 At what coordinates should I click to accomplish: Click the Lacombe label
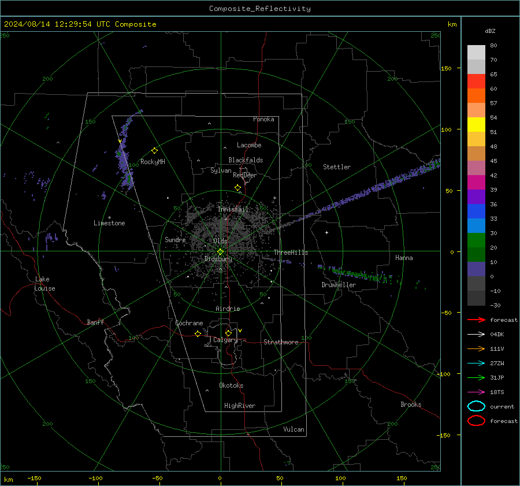click(x=249, y=145)
